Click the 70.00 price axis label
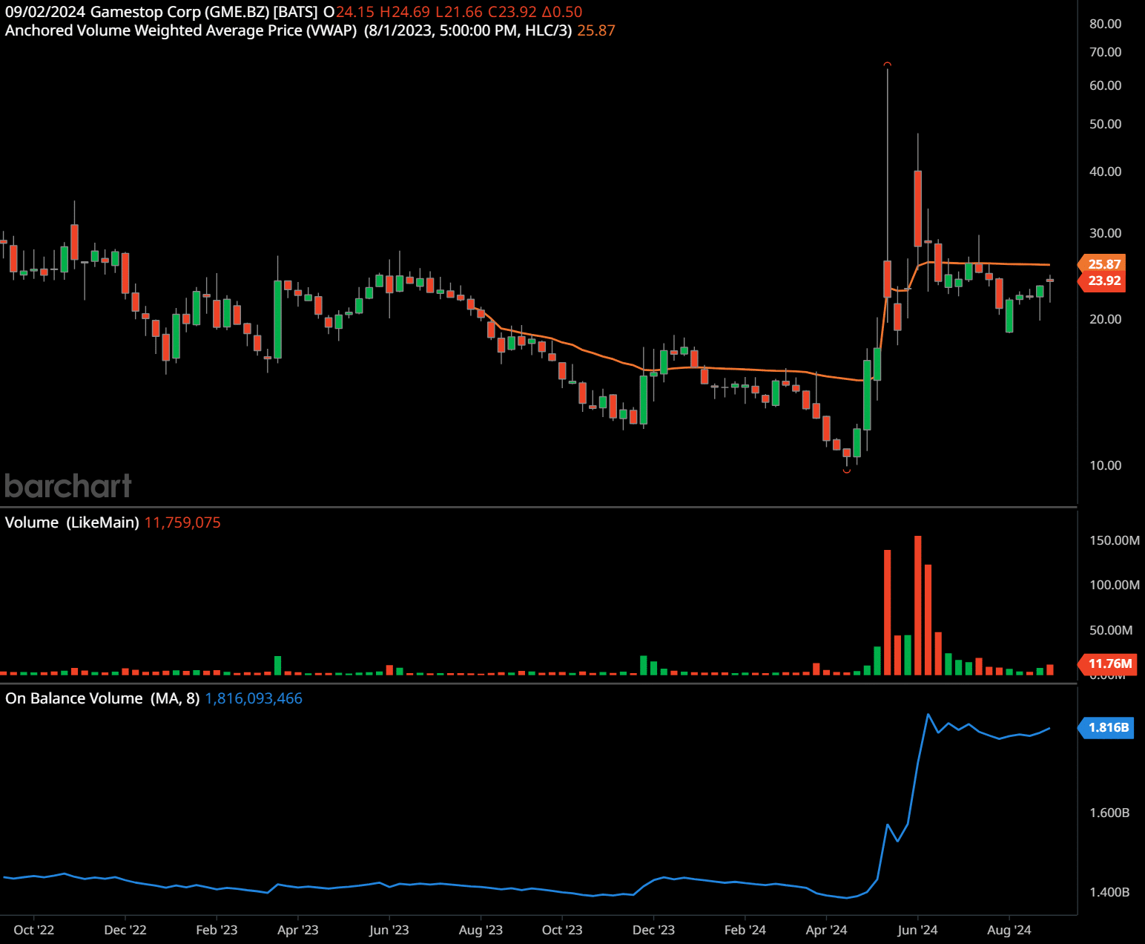 pos(1105,52)
